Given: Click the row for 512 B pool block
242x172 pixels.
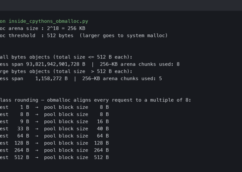Looking at the screenshot, I should tap(54, 157).
